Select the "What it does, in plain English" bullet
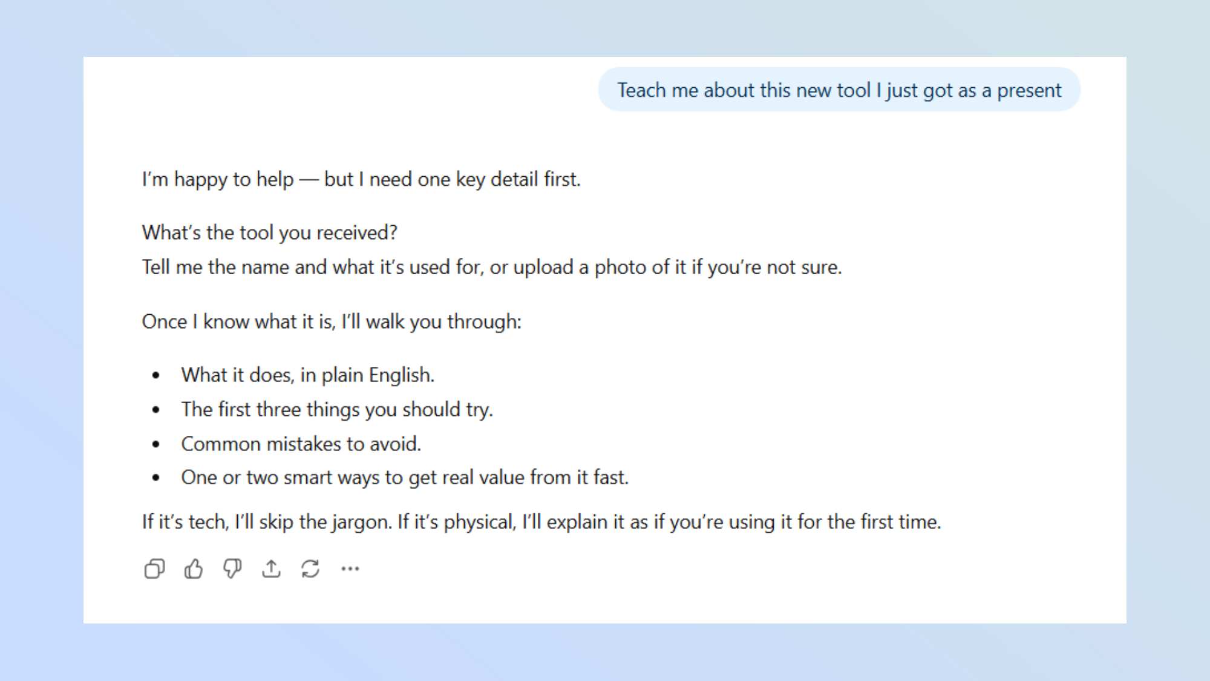1210x681 pixels. pyautogui.click(x=307, y=375)
